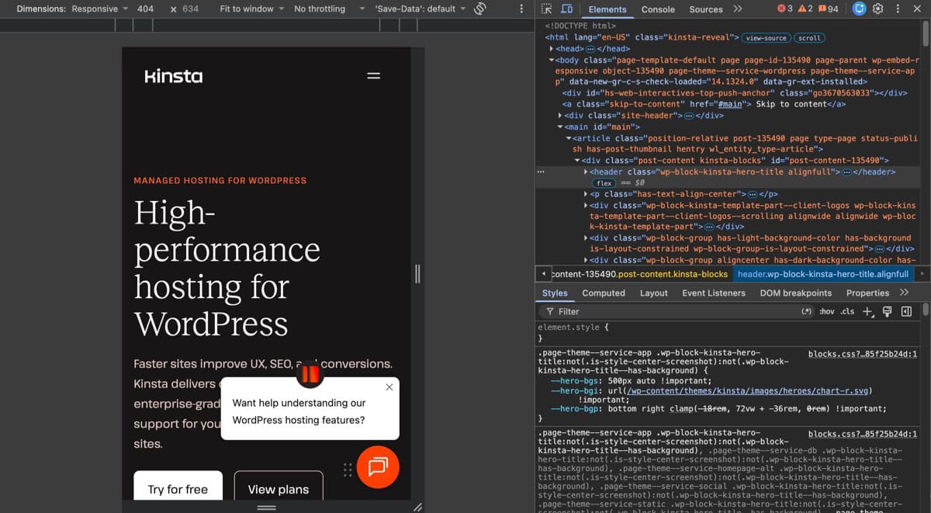Viewport: 931px width, 513px height.
Task: Close the chat help popup
Action: (389, 387)
